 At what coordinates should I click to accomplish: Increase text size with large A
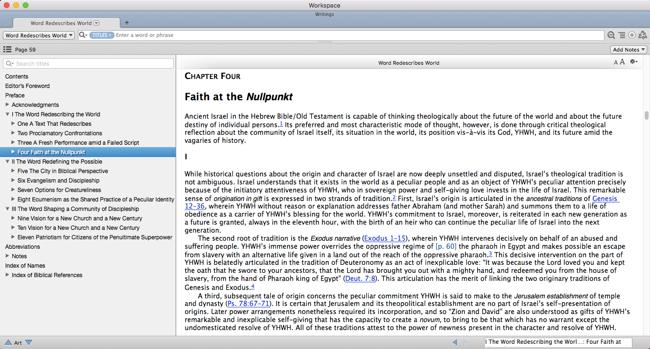[622, 62]
